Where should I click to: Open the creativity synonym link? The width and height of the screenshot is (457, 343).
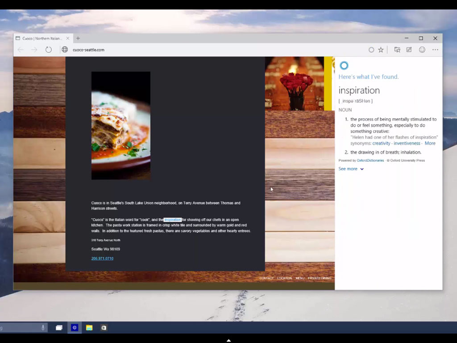[381, 143]
